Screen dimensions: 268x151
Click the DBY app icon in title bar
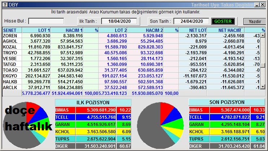point(4,5)
